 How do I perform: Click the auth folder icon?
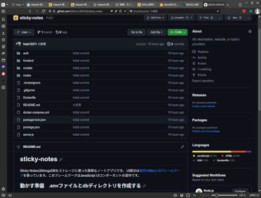point(18,53)
